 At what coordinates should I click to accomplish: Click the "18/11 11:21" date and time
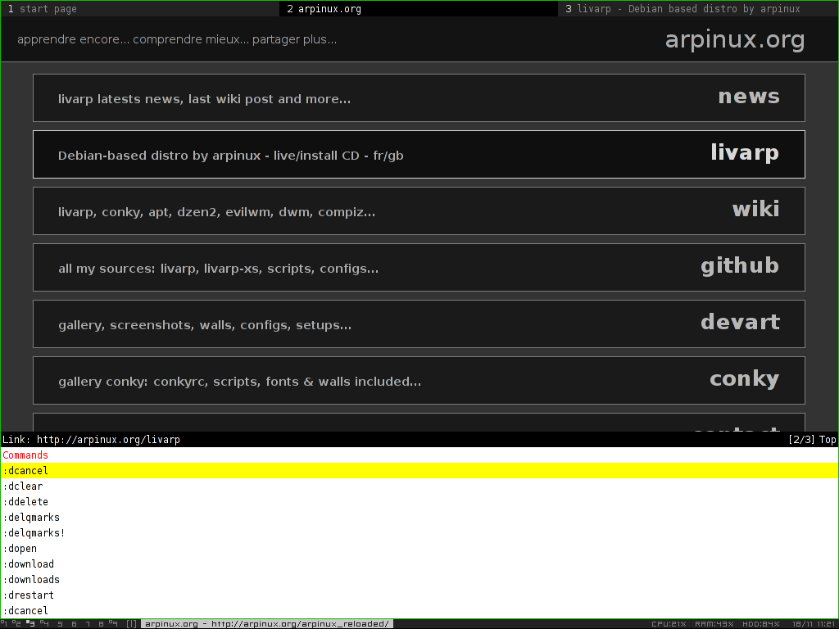pos(815,624)
